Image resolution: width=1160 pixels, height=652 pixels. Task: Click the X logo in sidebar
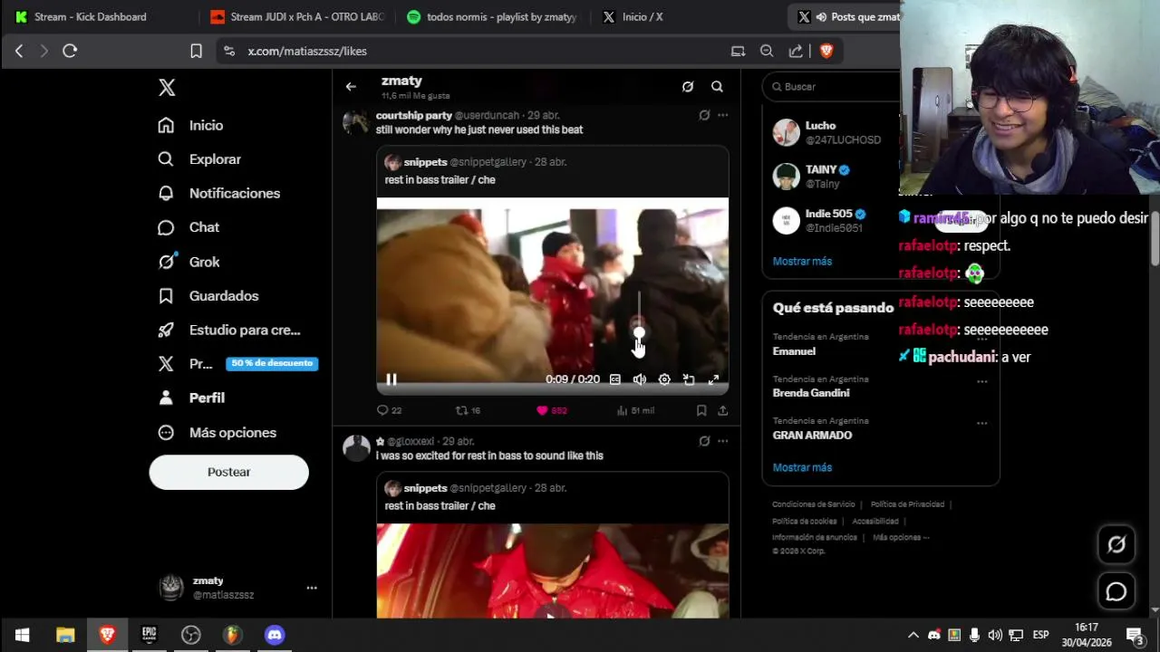pyautogui.click(x=167, y=88)
